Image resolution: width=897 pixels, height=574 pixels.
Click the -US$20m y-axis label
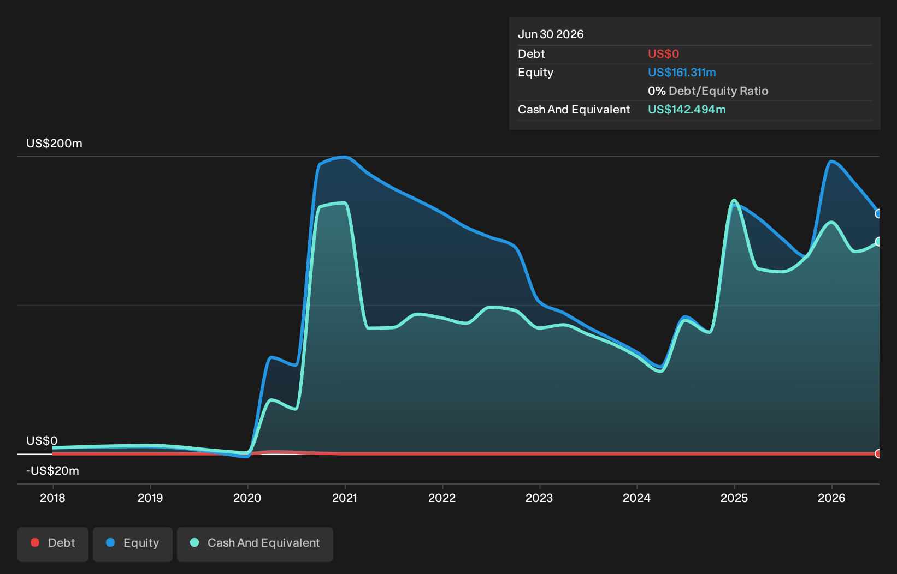click(x=53, y=471)
